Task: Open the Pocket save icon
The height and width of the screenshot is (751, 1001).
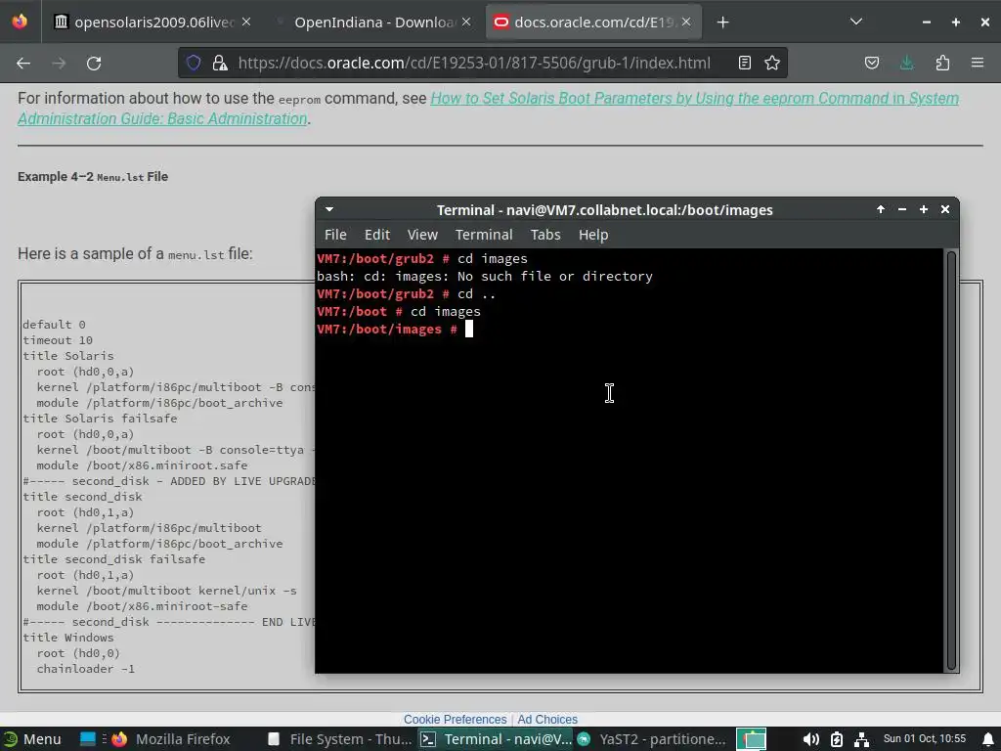Action: (871, 63)
